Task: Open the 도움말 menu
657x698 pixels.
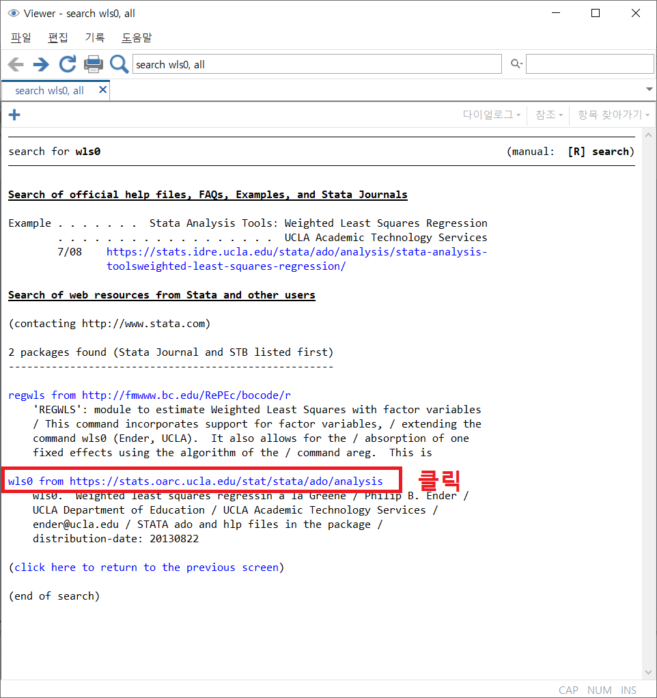Action: [137, 38]
